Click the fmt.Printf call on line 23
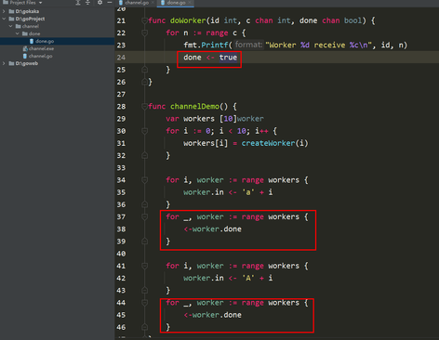This screenshot has width=439, height=340. (206, 46)
